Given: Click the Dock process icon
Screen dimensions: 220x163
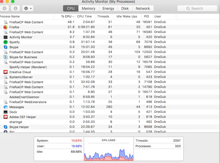Looking at the screenshot, I should 5,112.
